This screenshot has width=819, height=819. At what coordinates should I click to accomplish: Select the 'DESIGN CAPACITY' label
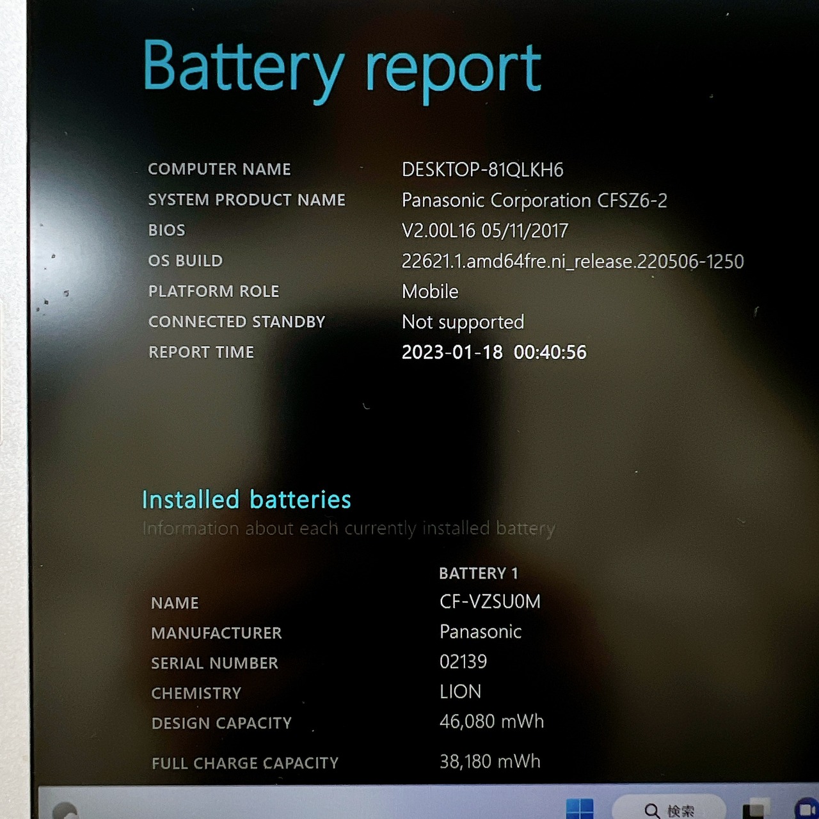222,723
